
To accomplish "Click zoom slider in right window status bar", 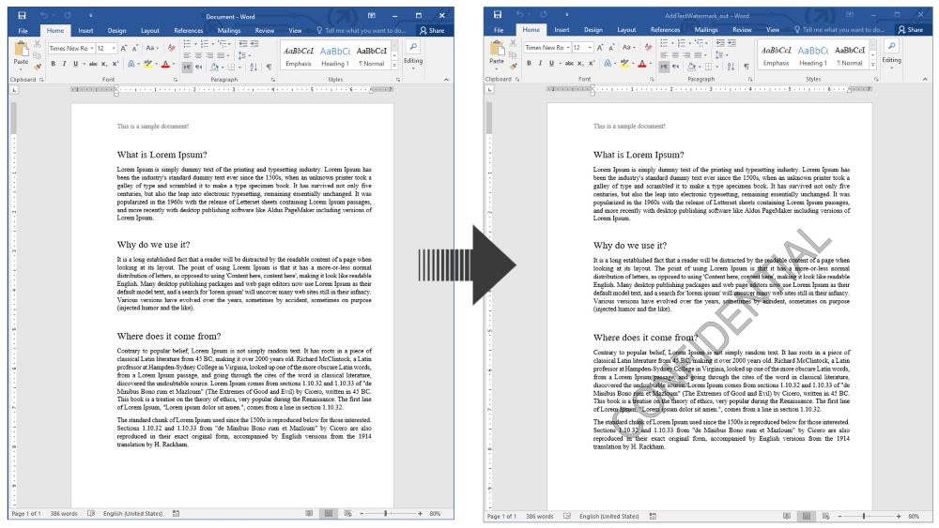I will pos(864,515).
